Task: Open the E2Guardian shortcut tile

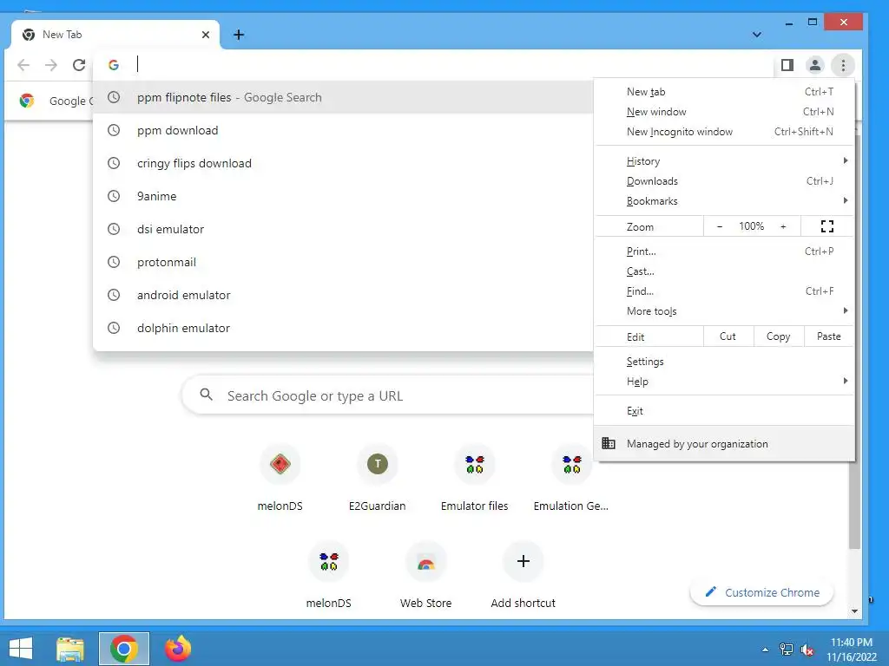Action: point(377,479)
